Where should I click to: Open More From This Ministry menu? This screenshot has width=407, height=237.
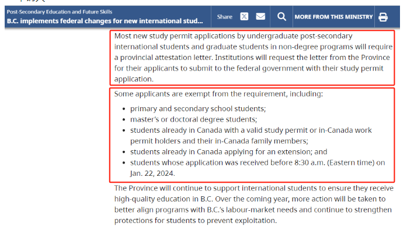(333, 17)
